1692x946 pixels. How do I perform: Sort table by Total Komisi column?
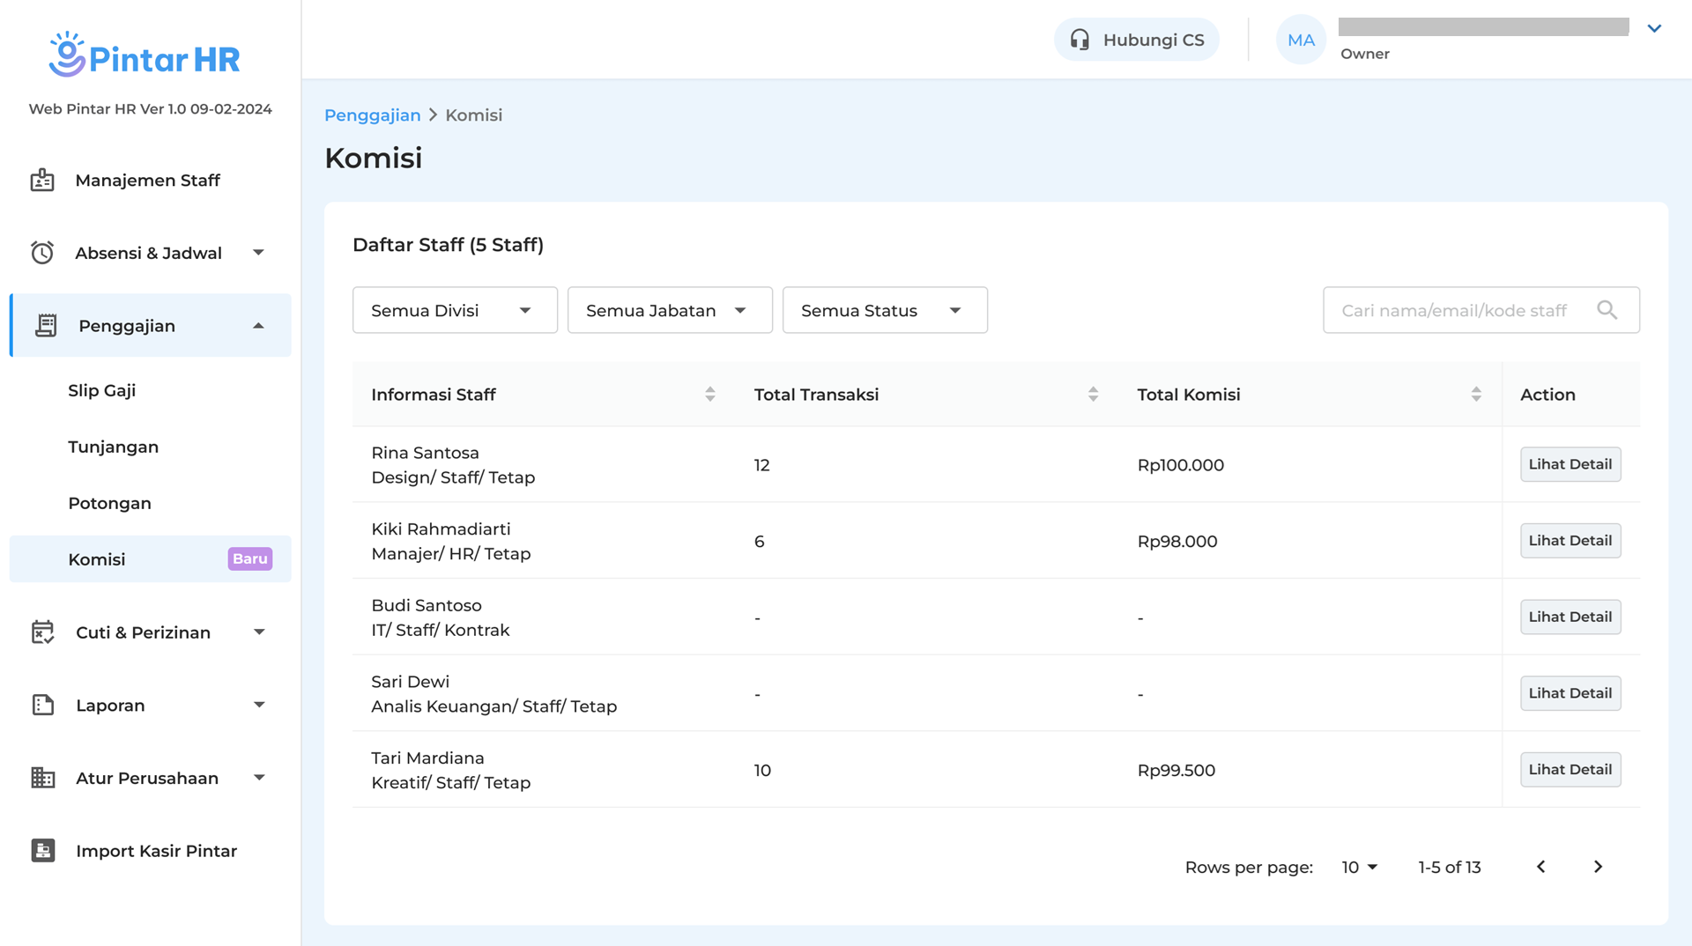pos(1475,395)
